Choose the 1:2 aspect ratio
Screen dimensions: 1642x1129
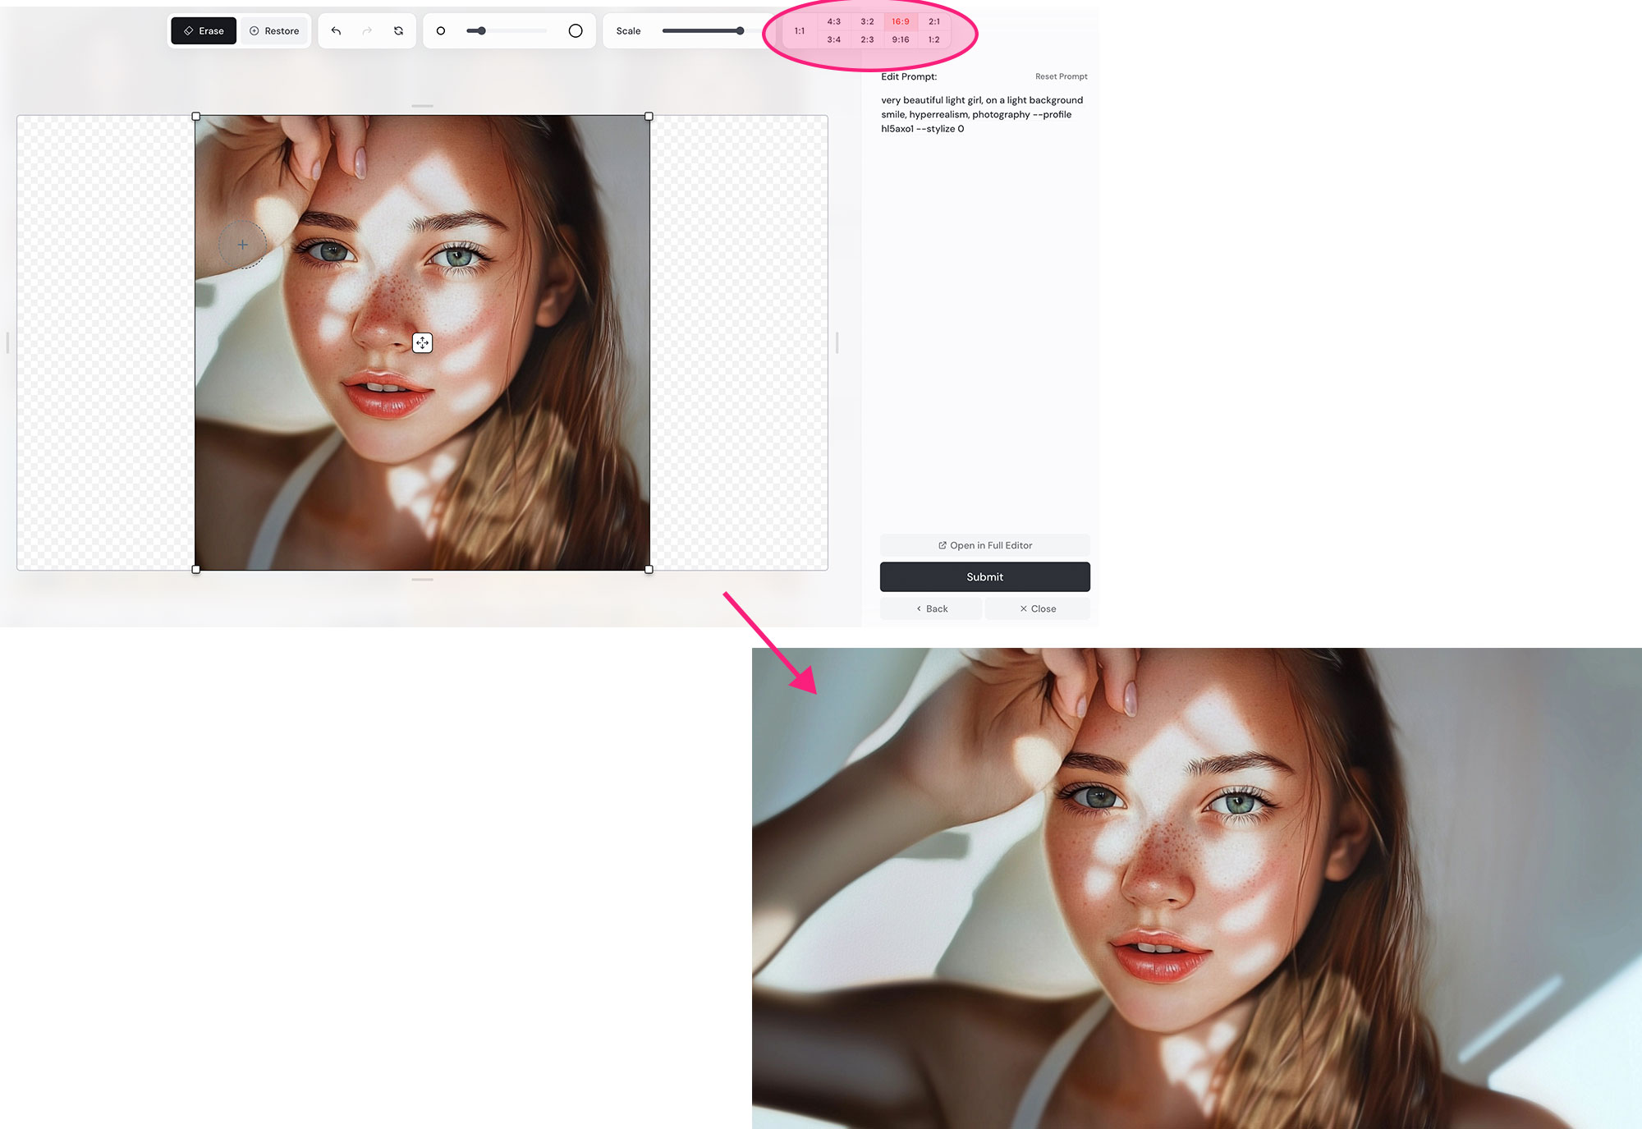pos(934,39)
